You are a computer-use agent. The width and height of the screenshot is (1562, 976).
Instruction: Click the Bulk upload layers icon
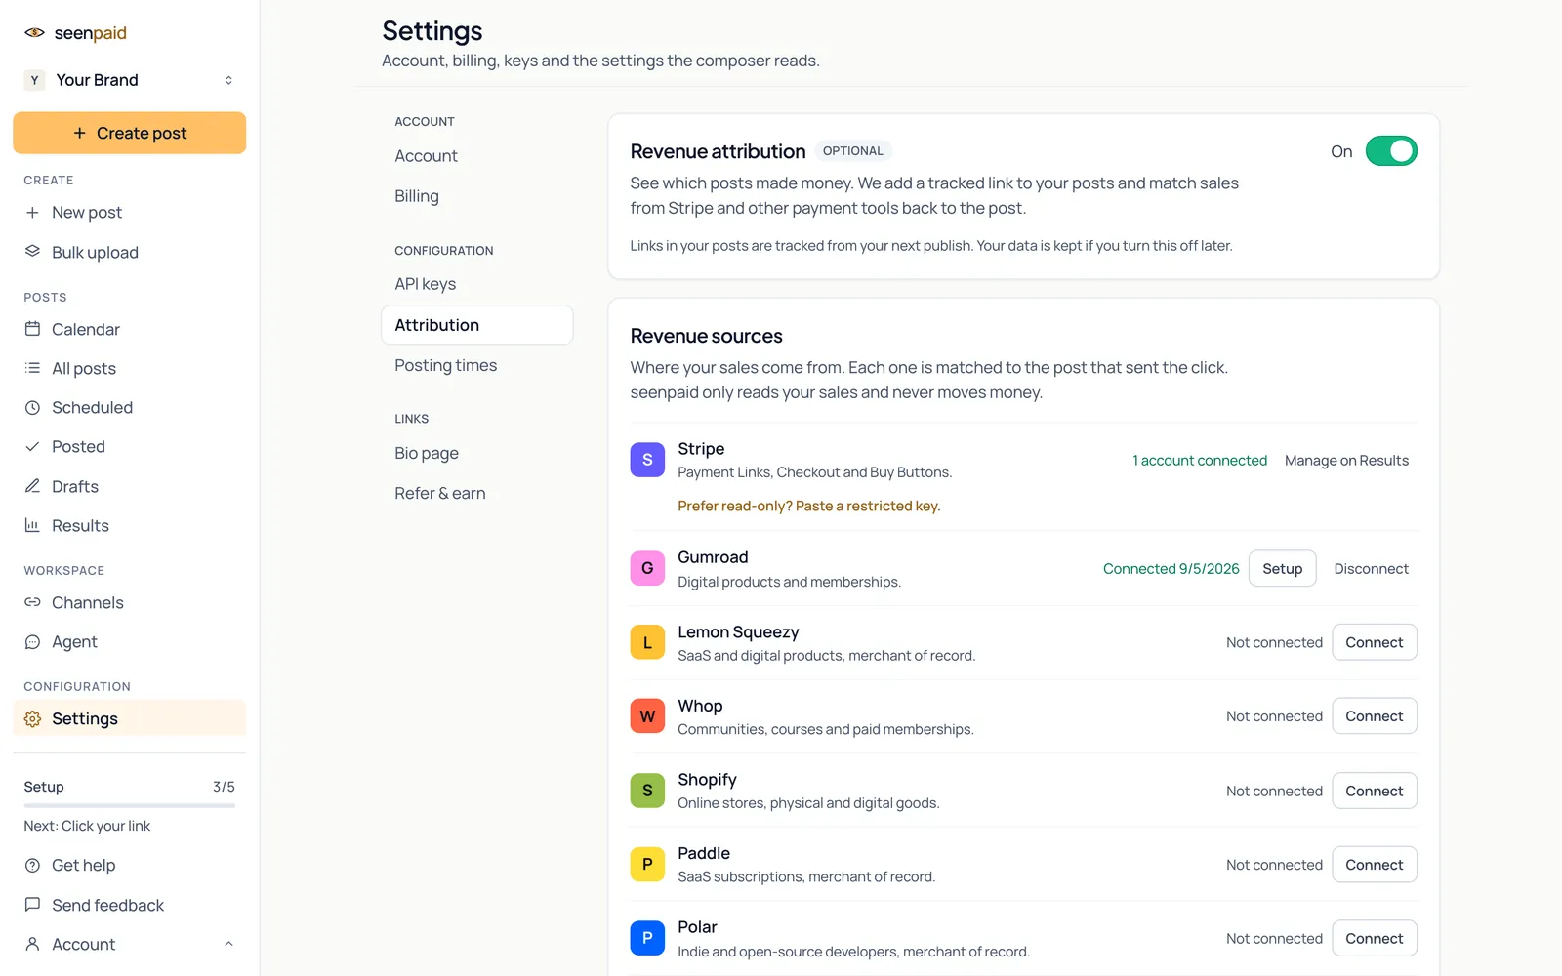(32, 251)
